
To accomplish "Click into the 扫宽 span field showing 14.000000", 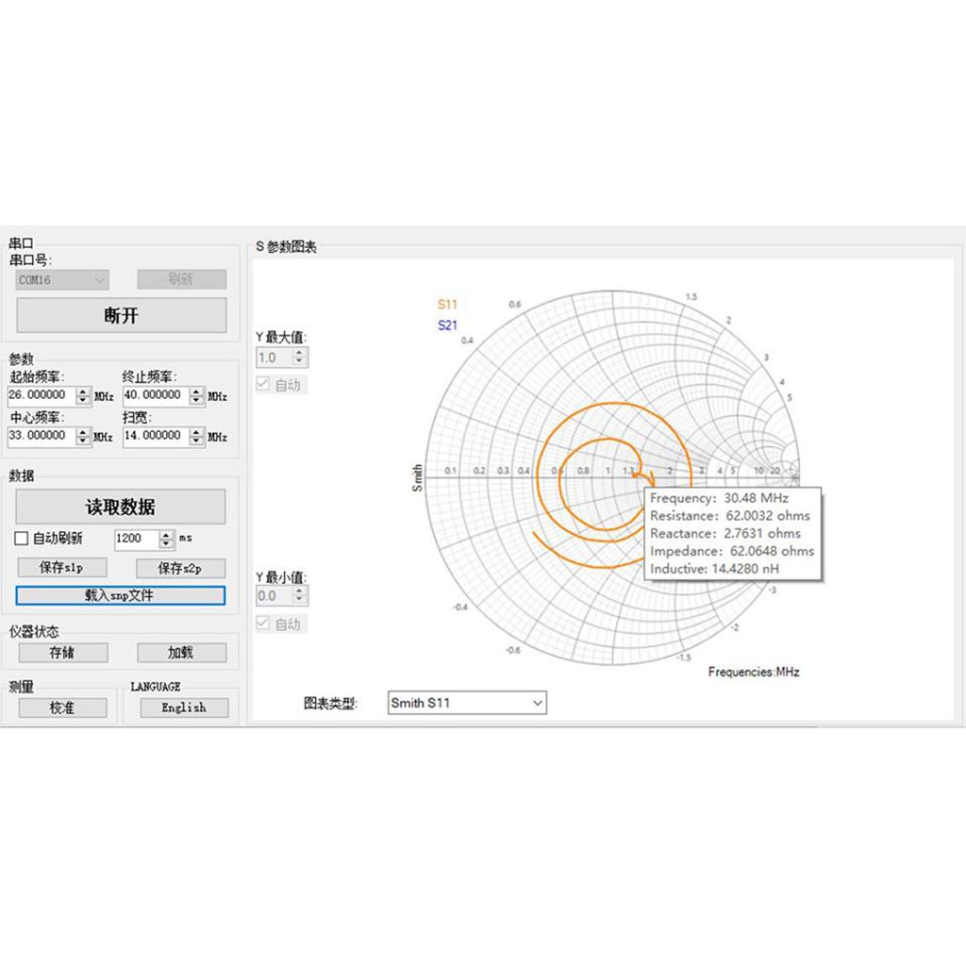I will (155, 436).
